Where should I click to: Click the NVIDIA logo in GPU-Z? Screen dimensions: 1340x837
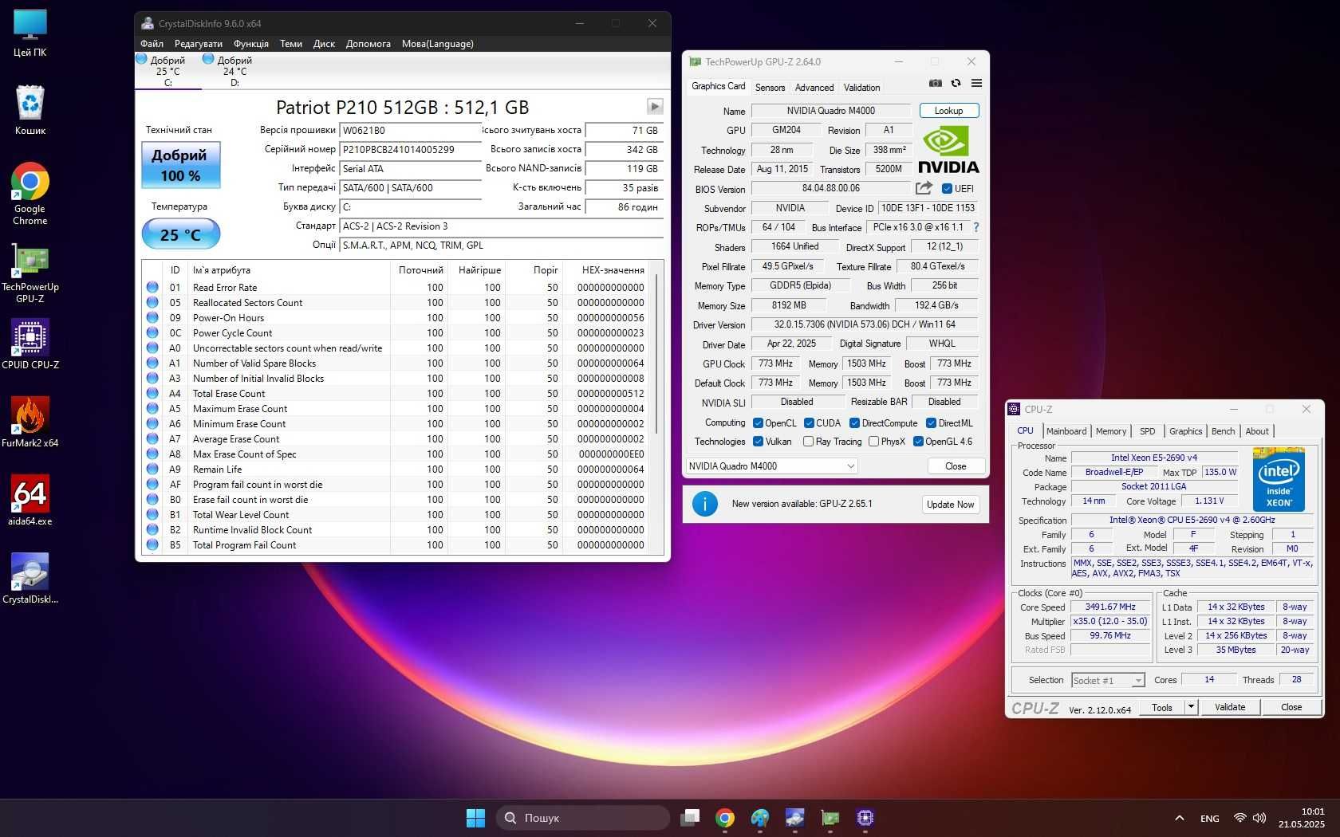point(948,150)
